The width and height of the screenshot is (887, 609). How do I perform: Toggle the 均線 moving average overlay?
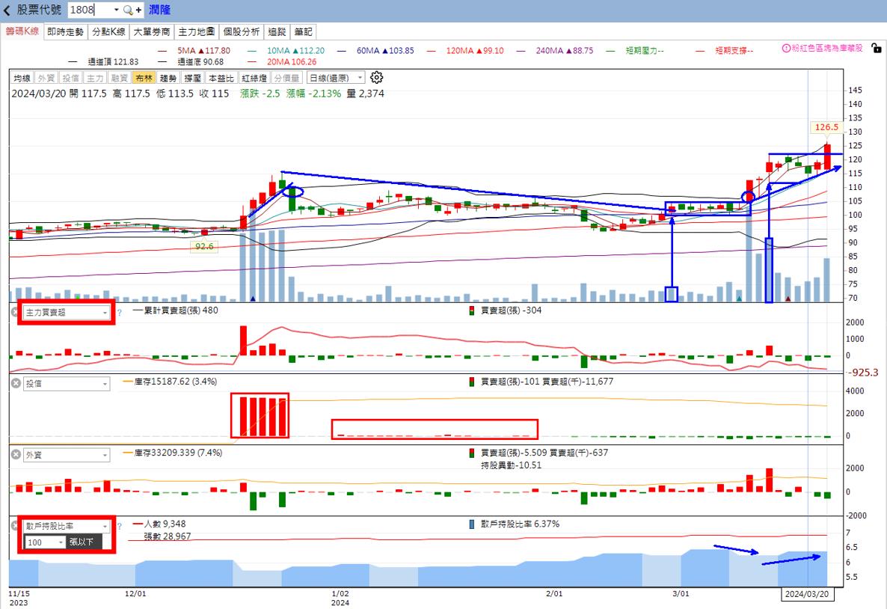pos(22,78)
